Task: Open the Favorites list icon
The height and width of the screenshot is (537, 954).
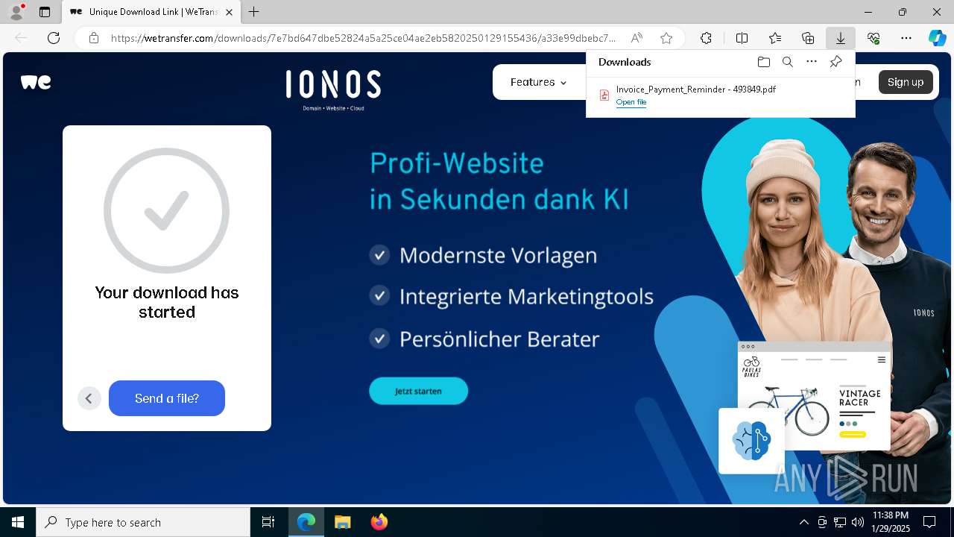Action: tap(775, 38)
